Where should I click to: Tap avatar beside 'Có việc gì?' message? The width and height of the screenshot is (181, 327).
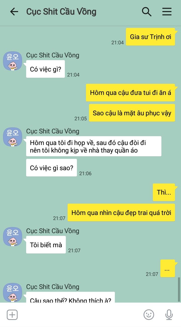tap(13, 61)
